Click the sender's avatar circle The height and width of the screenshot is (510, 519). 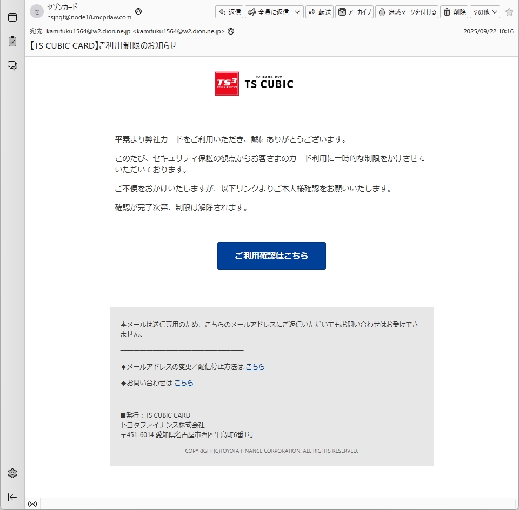point(36,11)
